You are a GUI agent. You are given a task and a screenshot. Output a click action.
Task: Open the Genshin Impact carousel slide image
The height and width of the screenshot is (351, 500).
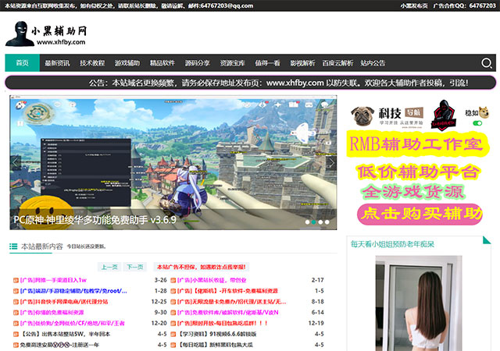click(173, 162)
